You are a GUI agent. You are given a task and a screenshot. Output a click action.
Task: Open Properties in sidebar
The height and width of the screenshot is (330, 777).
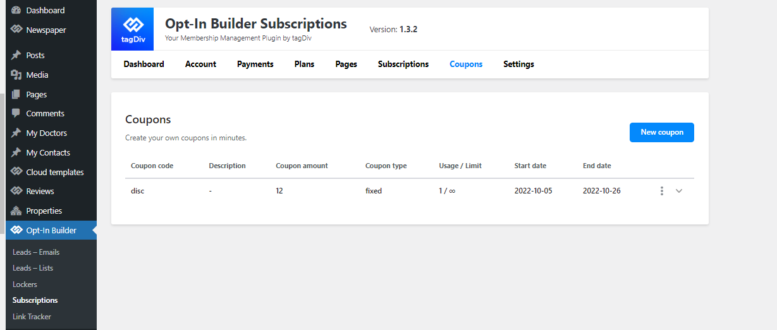(44, 211)
